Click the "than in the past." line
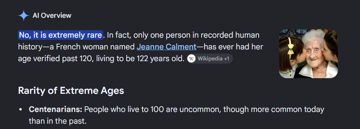Image resolution: width=360 pixels, height=129 pixels. pos(58,121)
